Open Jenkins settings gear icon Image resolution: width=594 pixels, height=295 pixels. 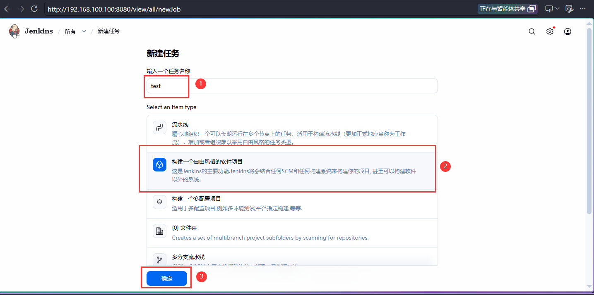[550, 31]
